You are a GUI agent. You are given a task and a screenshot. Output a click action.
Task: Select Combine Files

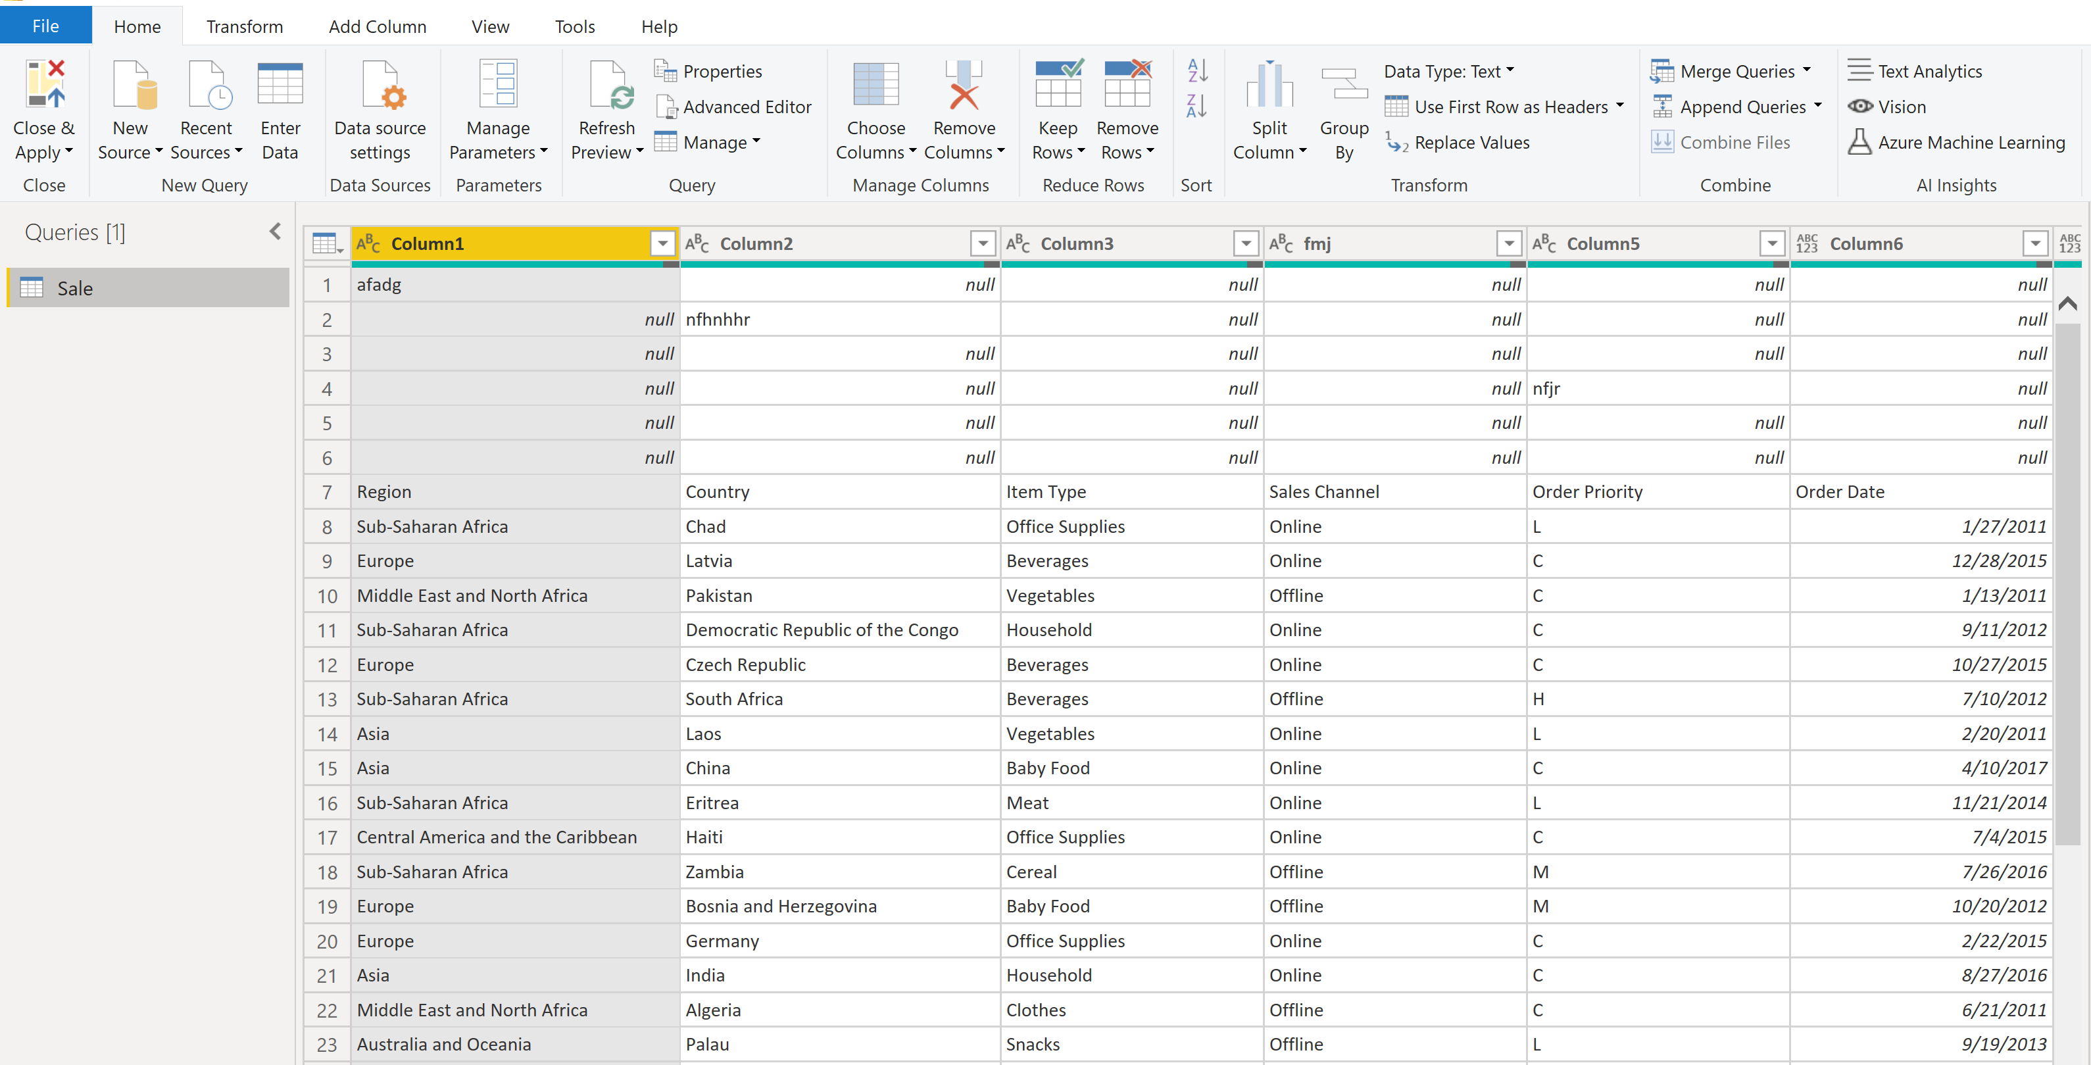(1723, 142)
